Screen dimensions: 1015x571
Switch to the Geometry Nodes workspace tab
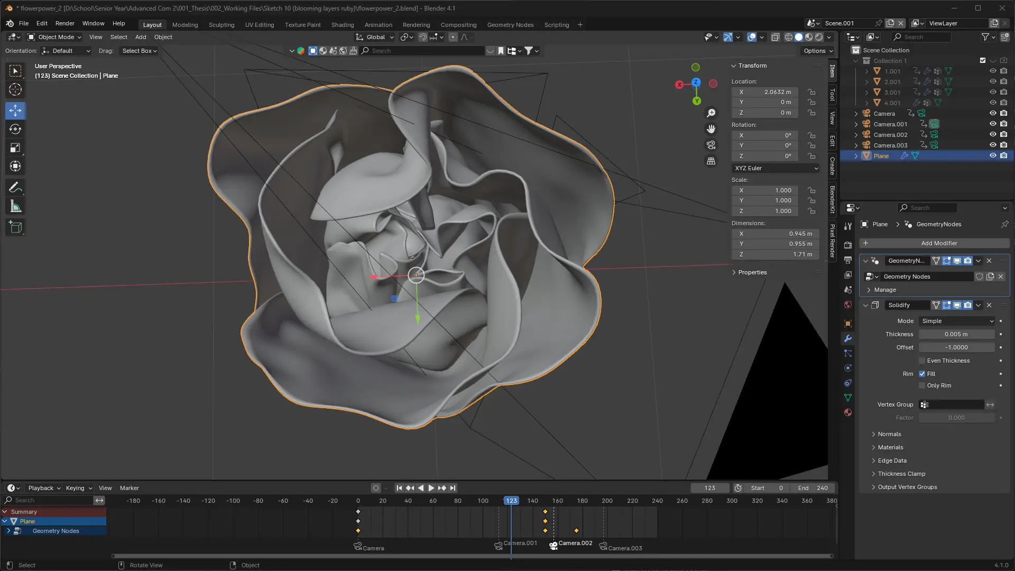click(510, 25)
